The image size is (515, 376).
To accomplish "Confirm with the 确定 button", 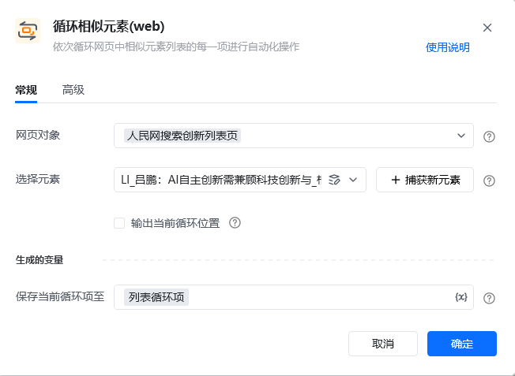I will 462,344.
